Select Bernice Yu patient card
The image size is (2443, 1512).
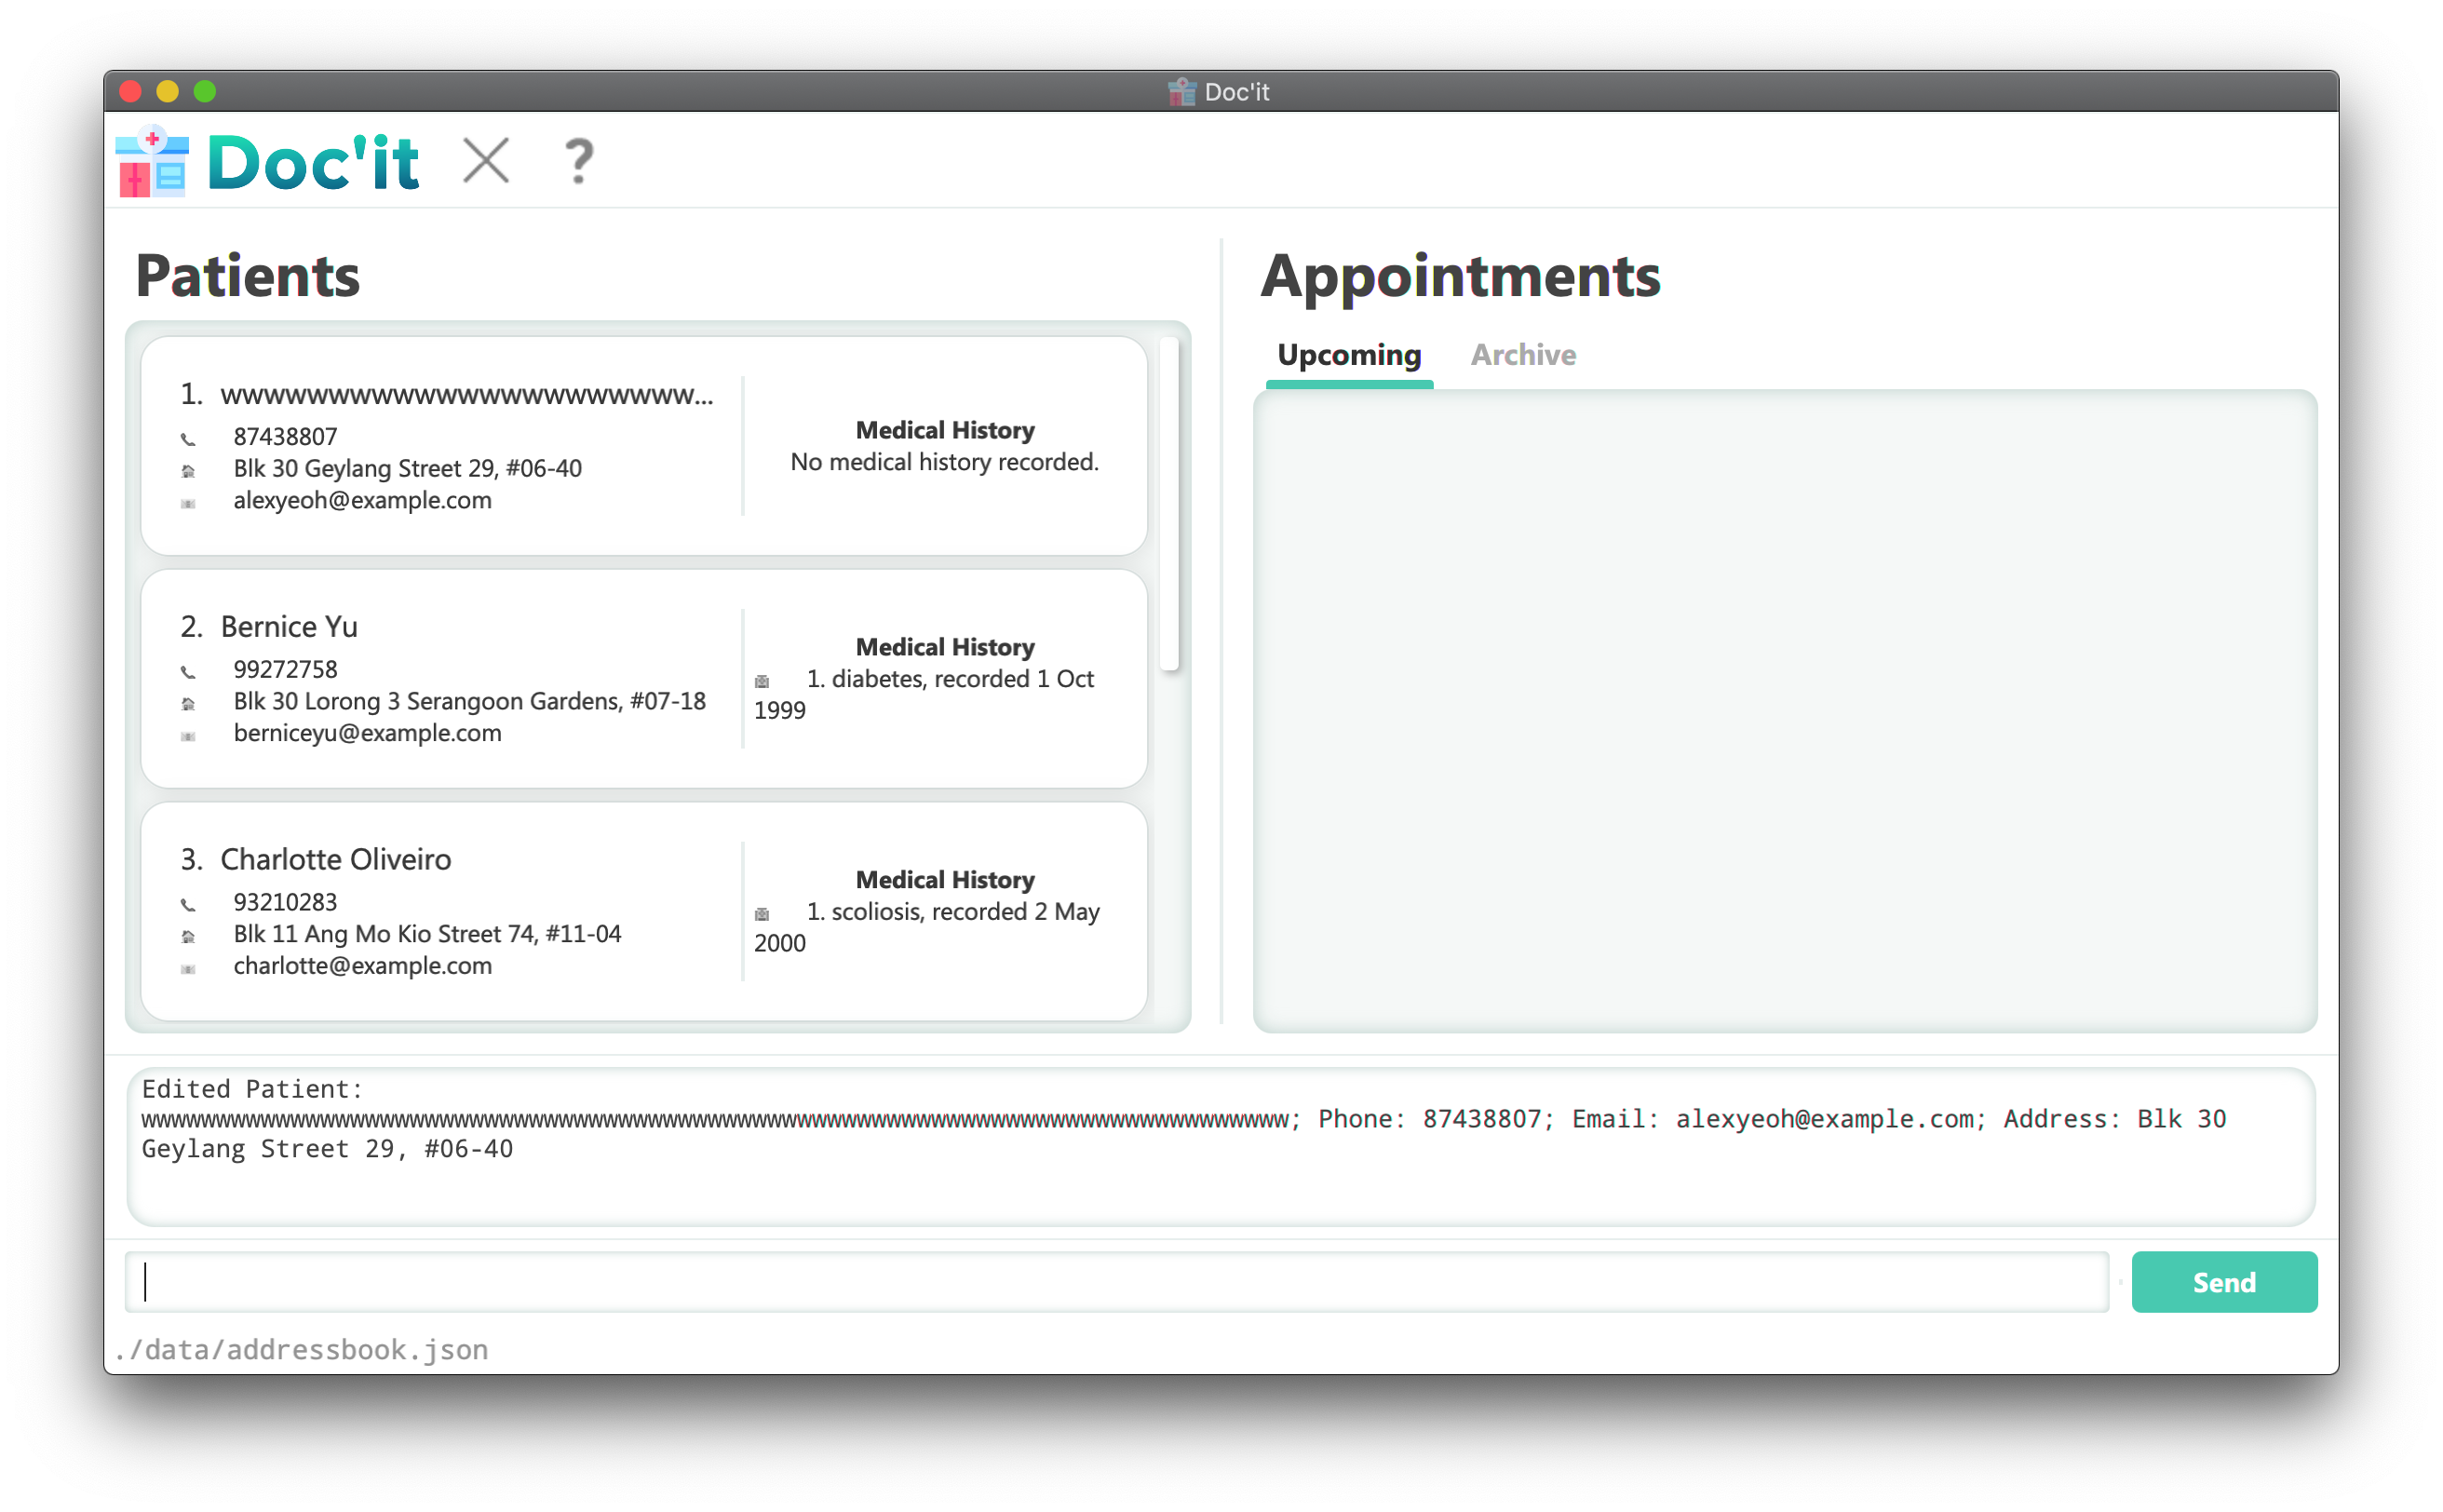click(x=643, y=679)
